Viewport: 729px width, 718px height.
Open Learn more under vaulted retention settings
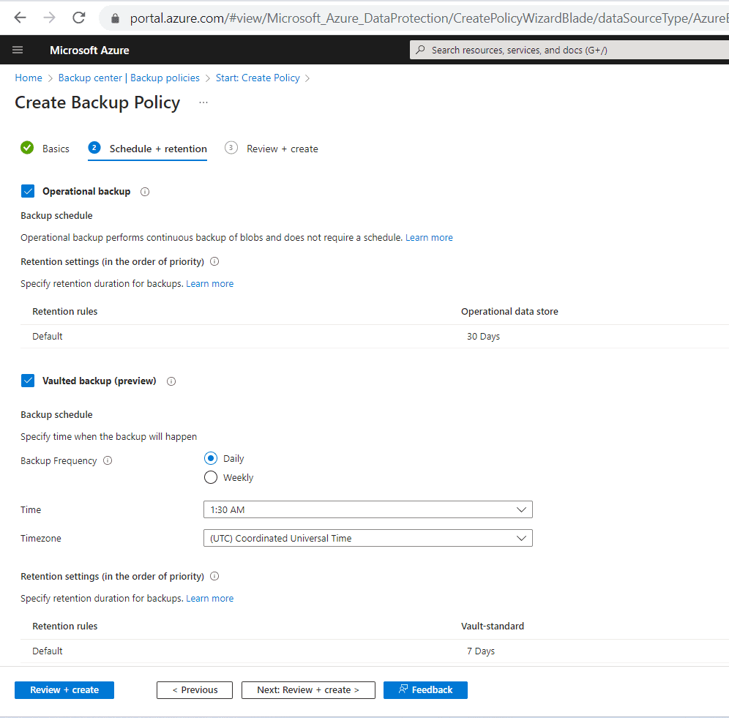209,599
